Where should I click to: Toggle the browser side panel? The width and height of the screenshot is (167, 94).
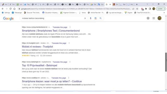click(x=150, y=9)
